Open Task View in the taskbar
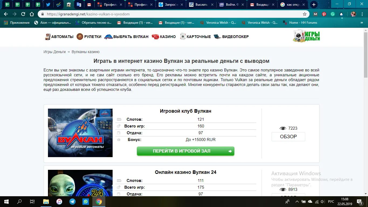 pos(32,202)
